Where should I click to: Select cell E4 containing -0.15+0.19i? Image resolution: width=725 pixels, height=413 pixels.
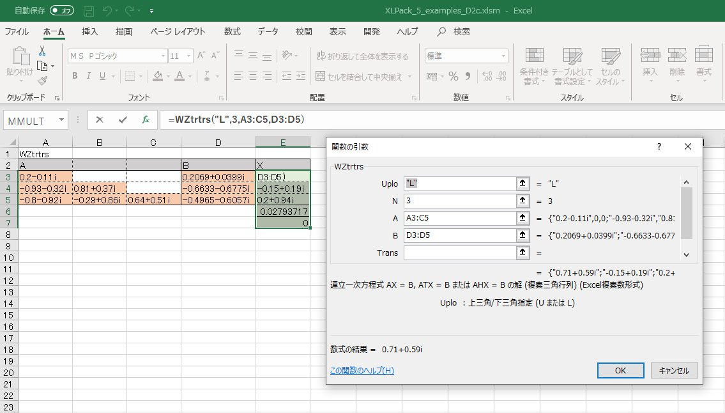click(282, 188)
